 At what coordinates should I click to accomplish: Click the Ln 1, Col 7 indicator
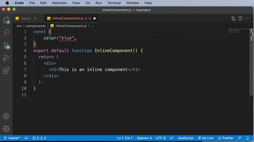125,138
